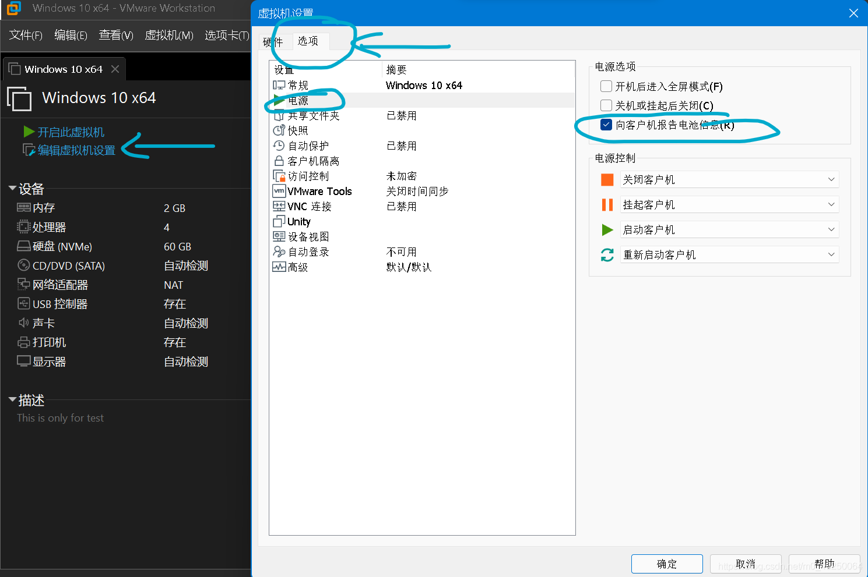Click the CD/DVD (SATA) disc icon
This screenshot has width=868, height=577.
23,265
